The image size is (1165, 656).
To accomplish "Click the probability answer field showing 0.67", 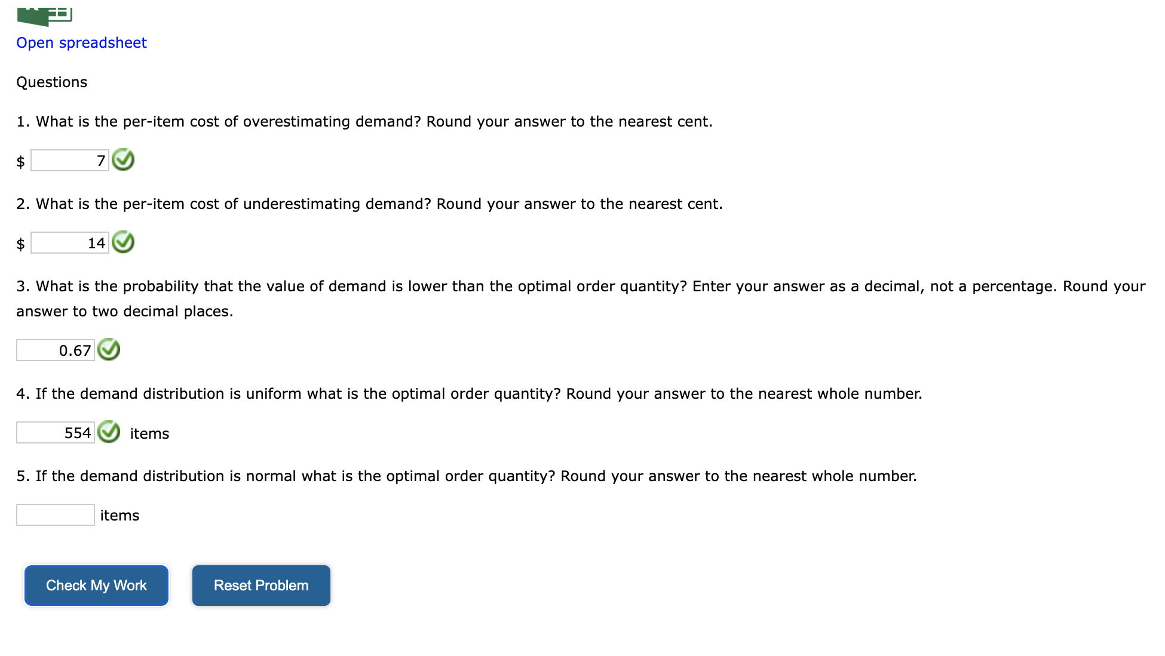I will point(56,350).
